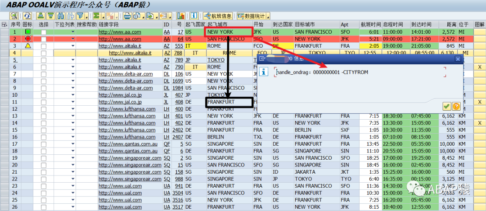Open the 下拉列表 dropdown in row 3
The image size is (486, 211).
(x=73, y=46)
